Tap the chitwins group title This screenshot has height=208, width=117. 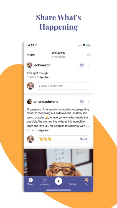[x=58, y=52]
